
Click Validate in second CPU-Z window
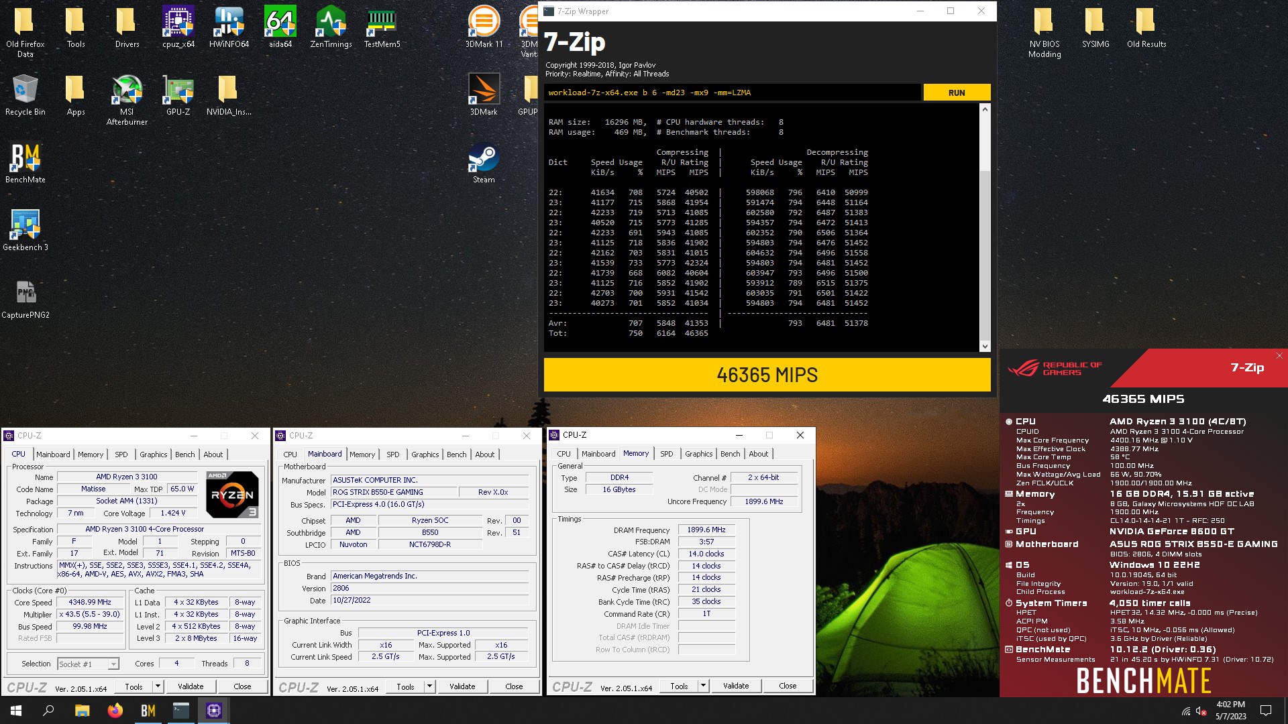462,686
